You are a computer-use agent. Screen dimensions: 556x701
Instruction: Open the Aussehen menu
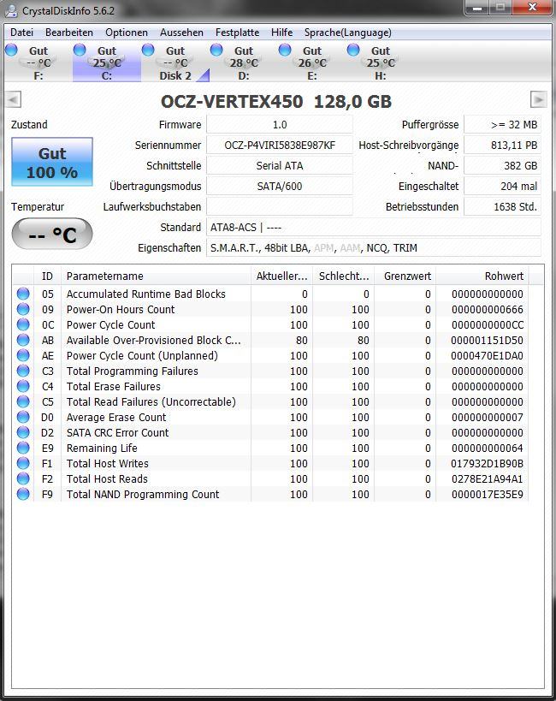181,33
